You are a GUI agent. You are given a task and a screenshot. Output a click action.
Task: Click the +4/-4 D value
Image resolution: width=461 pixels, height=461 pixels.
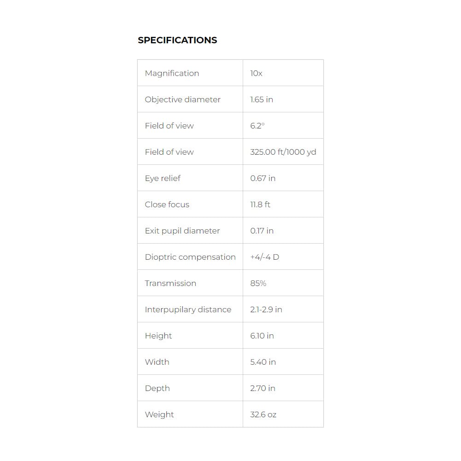point(265,257)
